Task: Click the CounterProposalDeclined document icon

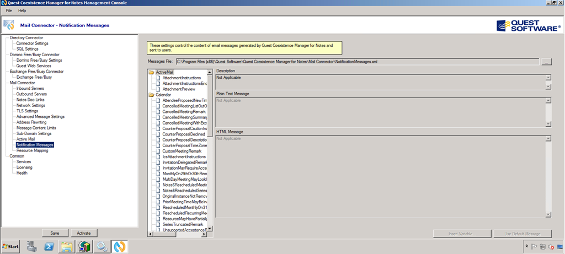Action: click(x=158, y=134)
